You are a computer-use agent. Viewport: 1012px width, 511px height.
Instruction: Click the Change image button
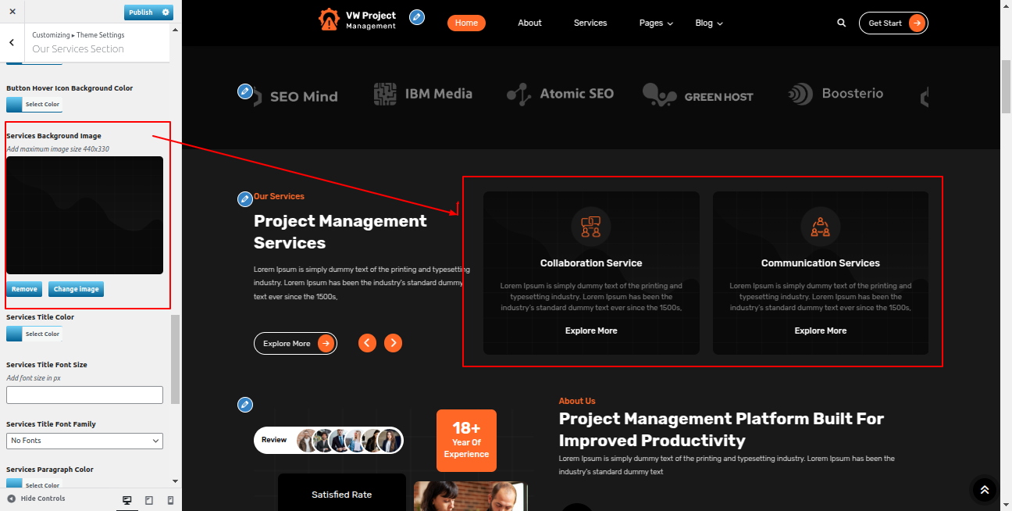click(76, 289)
